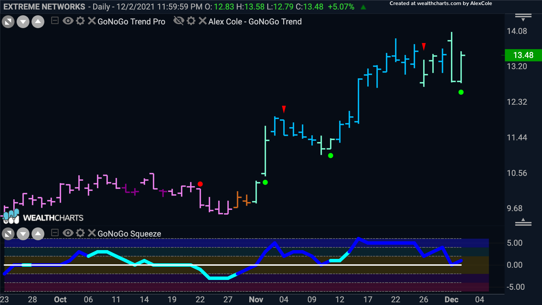Remove Alex Cole GoNoGo Trend indicator

point(203,21)
